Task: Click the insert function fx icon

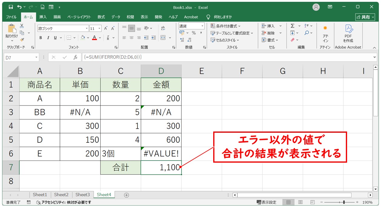Action: point(75,57)
